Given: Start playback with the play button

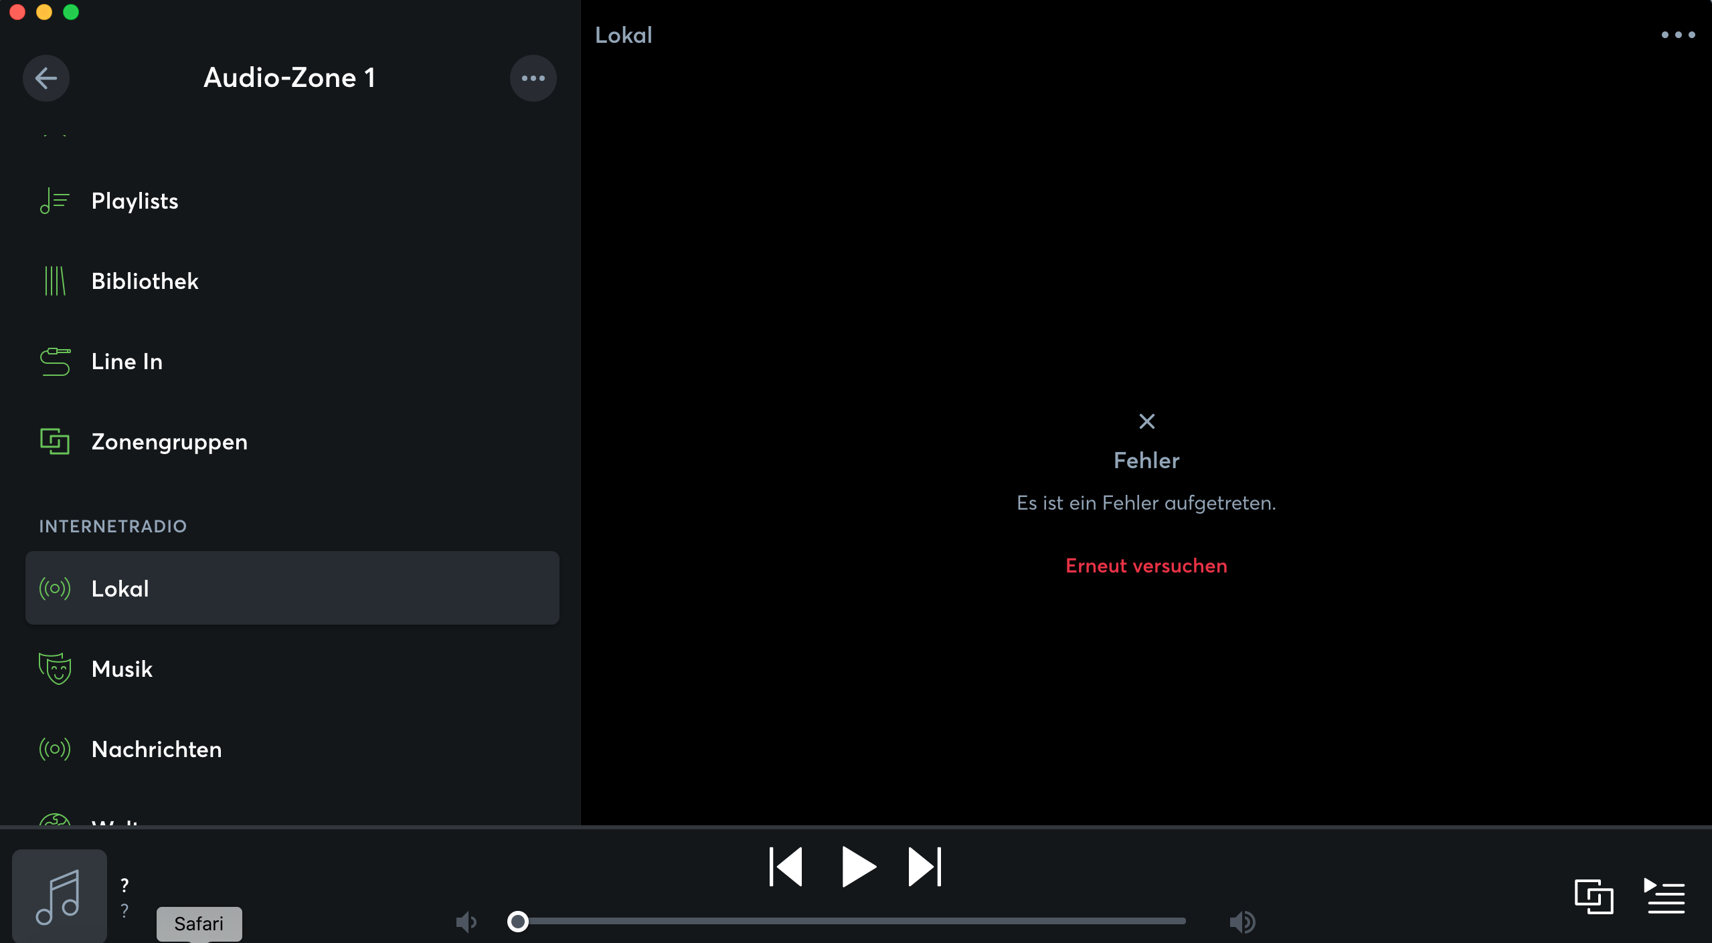Looking at the screenshot, I should click(x=858, y=867).
